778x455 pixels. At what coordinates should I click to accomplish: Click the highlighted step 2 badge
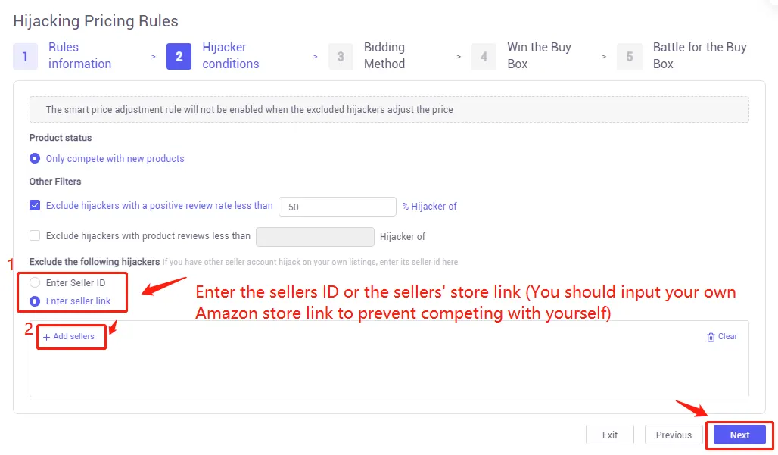(x=179, y=56)
